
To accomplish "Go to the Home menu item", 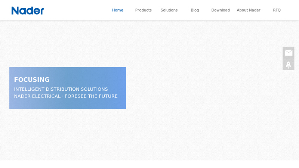I will [x=117, y=10].
